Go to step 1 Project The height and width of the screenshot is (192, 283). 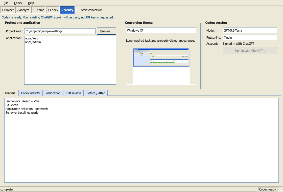[8, 10]
